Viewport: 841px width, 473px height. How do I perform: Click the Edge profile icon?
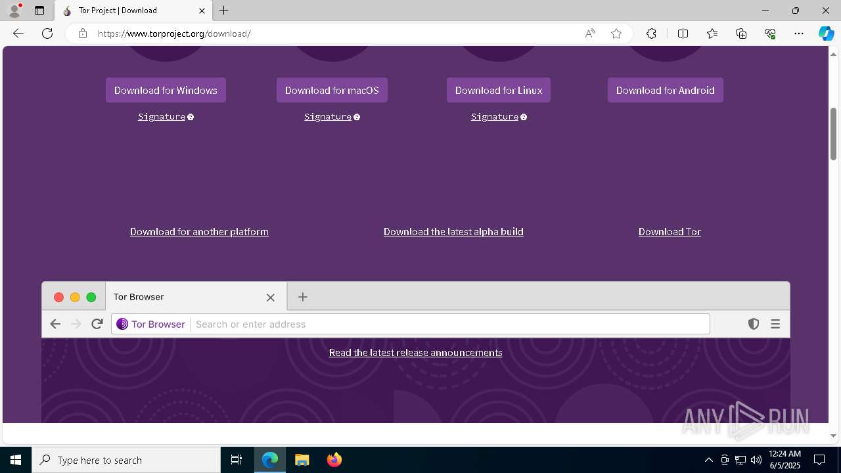tap(14, 11)
